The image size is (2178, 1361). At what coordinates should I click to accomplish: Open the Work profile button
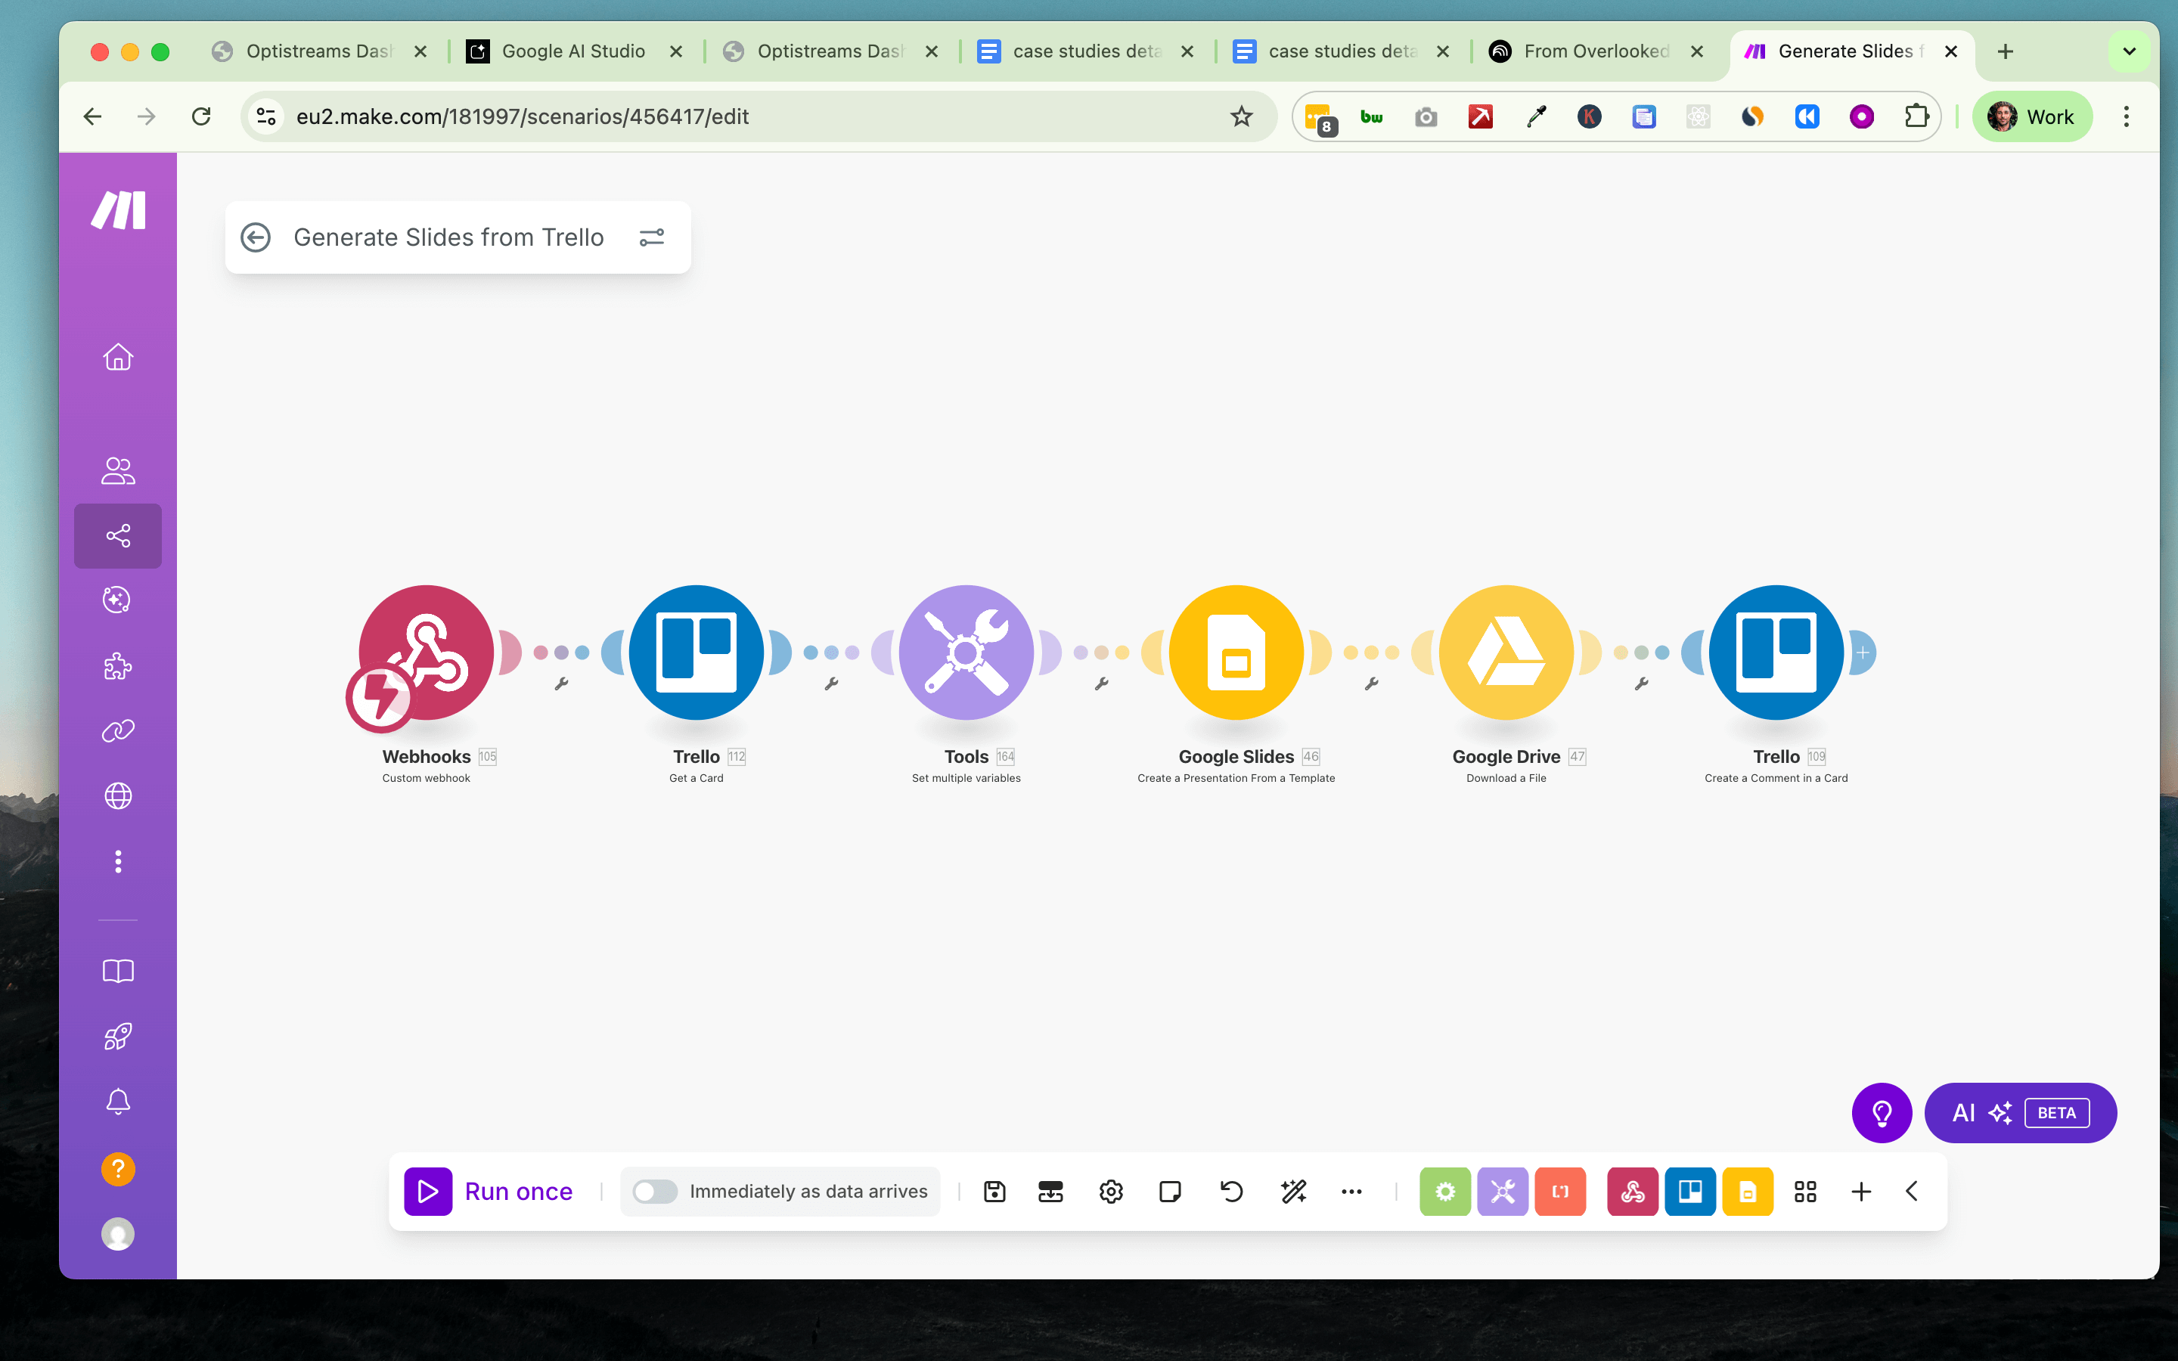tap(2032, 116)
